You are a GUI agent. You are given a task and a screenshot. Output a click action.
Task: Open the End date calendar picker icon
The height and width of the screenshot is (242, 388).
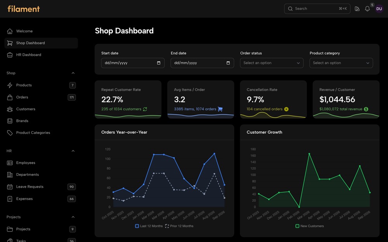click(x=228, y=63)
